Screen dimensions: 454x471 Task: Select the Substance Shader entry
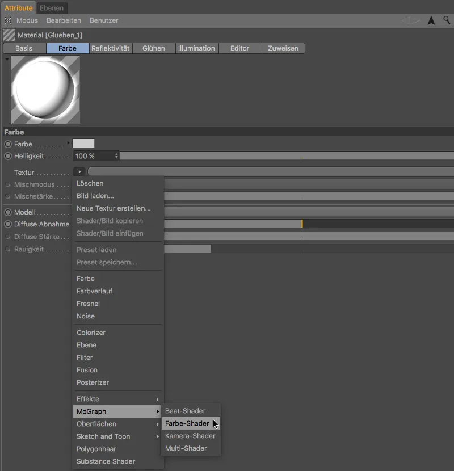pyautogui.click(x=118, y=461)
